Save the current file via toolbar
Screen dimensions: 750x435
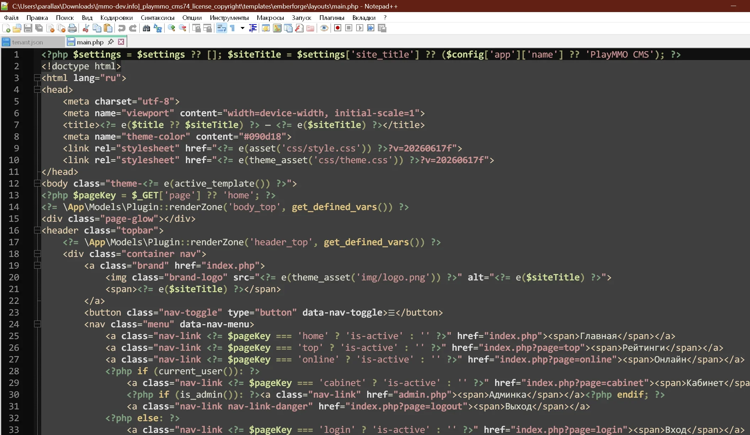pos(28,28)
